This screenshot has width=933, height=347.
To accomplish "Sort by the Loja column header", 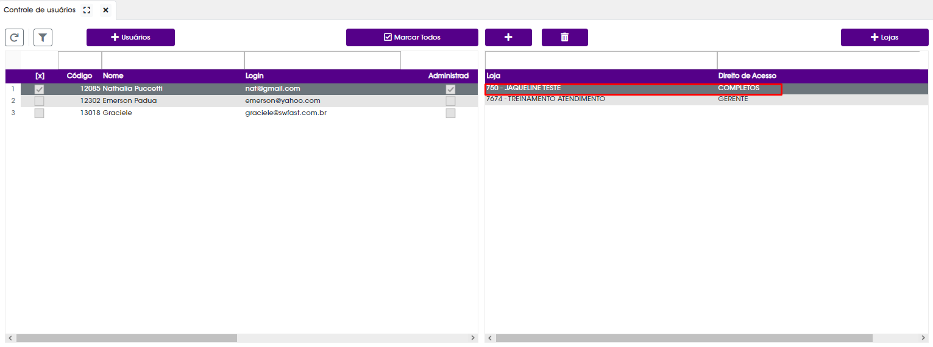I will click(493, 75).
